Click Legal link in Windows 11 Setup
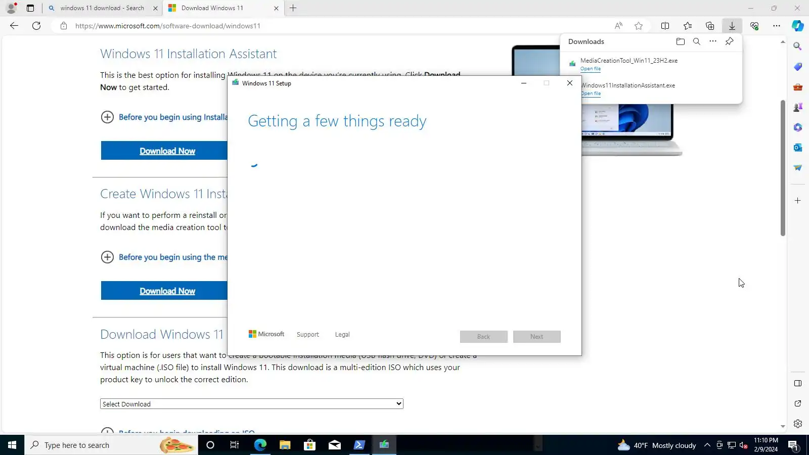The image size is (809, 455). coord(342,335)
